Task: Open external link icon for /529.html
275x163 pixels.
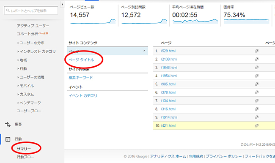Action: (x=256, y=51)
